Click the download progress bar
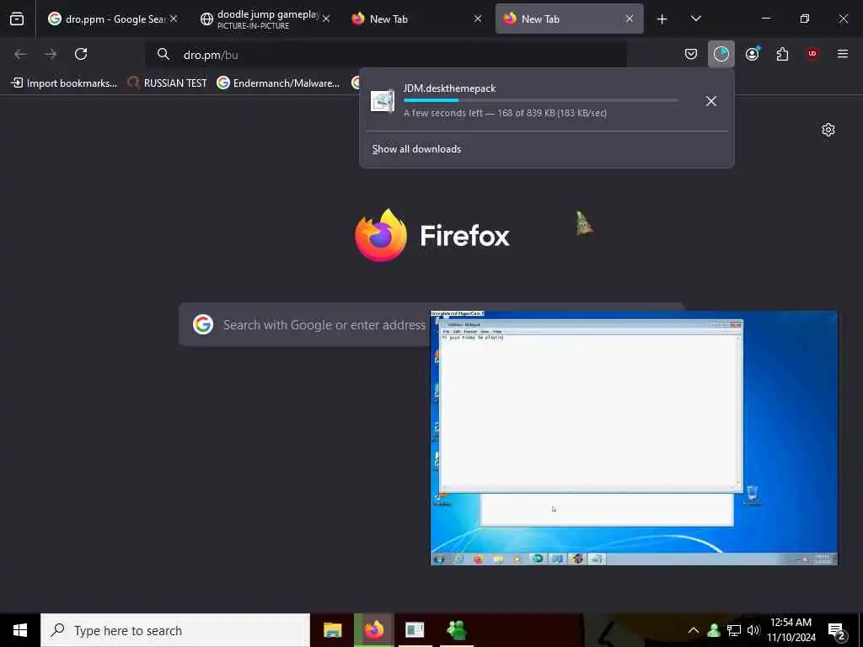This screenshot has height=647, width=863. pos(541,101)
